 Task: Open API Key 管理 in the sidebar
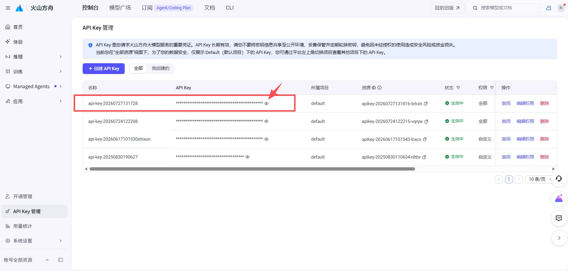tap(34, 211)
